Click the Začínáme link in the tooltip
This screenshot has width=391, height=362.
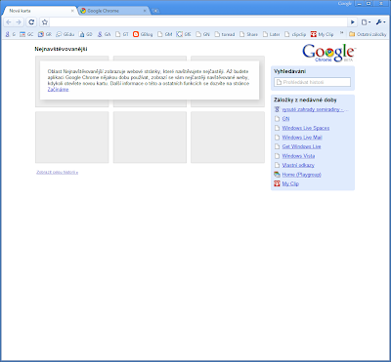click(x=58, y=90)
